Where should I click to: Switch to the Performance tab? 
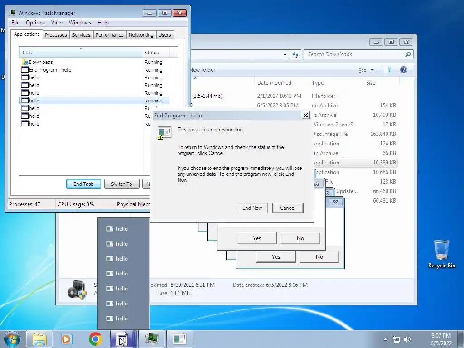click(110, 35)
